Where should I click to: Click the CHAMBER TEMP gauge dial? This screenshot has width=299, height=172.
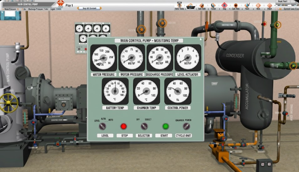coord(146,91)
